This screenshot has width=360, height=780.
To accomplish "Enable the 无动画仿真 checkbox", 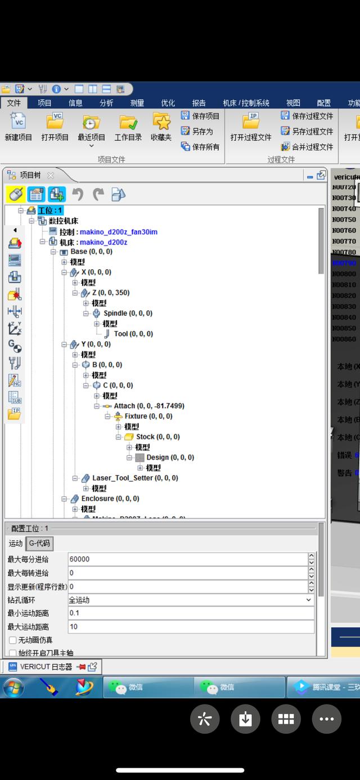I will click(x=13, y=640).
